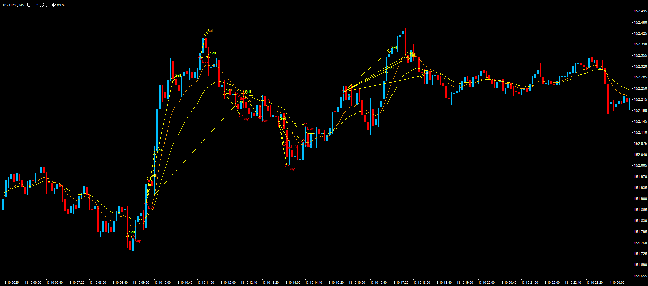The image size is (648, 286).
Task: Click the 13 10 12:00 time label
Action: pyautogui.click(x=227, y=283)
